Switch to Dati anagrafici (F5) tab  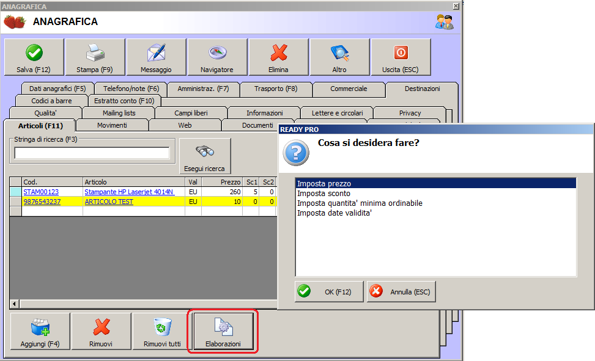click(57, 89)
